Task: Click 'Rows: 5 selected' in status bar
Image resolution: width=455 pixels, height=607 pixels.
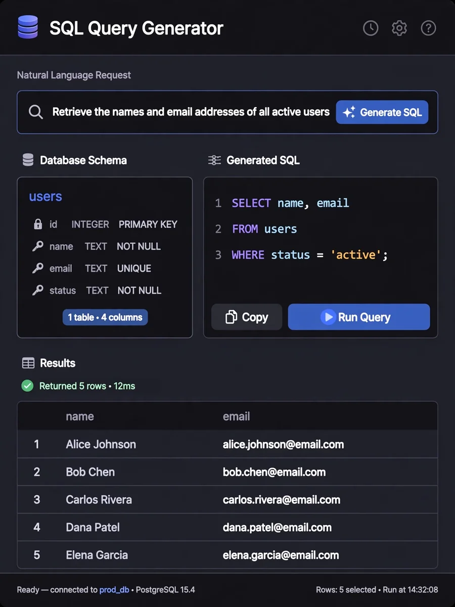Action: pyautogui.click(x=345, y=590)
